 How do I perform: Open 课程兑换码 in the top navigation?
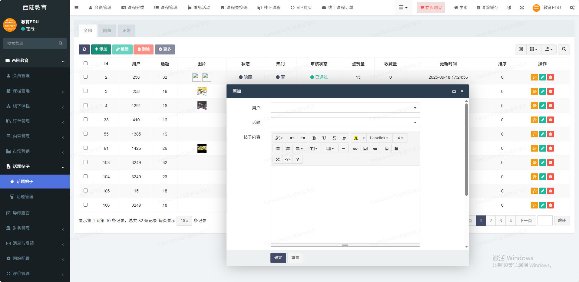pos(234,8)
